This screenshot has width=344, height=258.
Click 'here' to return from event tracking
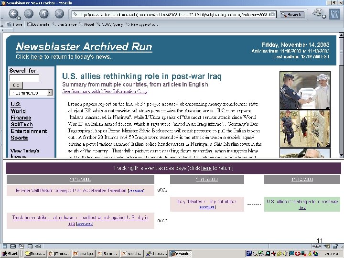point(206,168)
